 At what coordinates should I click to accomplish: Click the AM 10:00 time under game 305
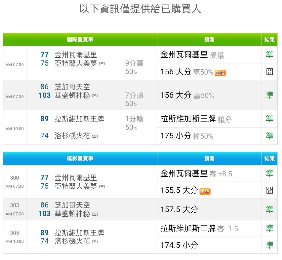coord(15,241)
